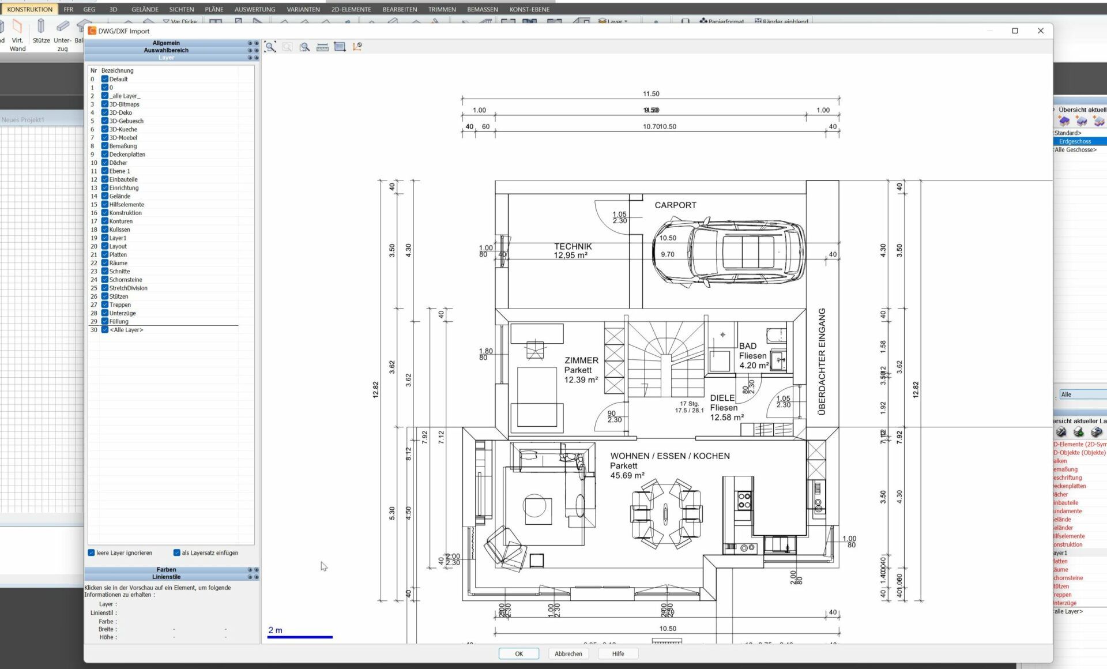Toggle 'leere Layer ignorieren' checkbox

coord(91,553)
